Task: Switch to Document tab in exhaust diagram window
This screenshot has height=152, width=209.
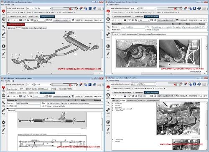Action: tap(11, 28)
